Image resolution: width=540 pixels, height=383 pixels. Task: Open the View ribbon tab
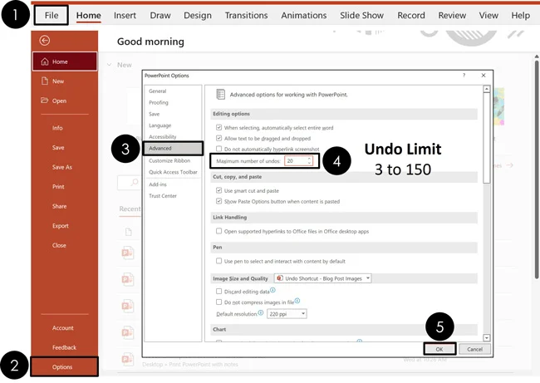[488, 15]
